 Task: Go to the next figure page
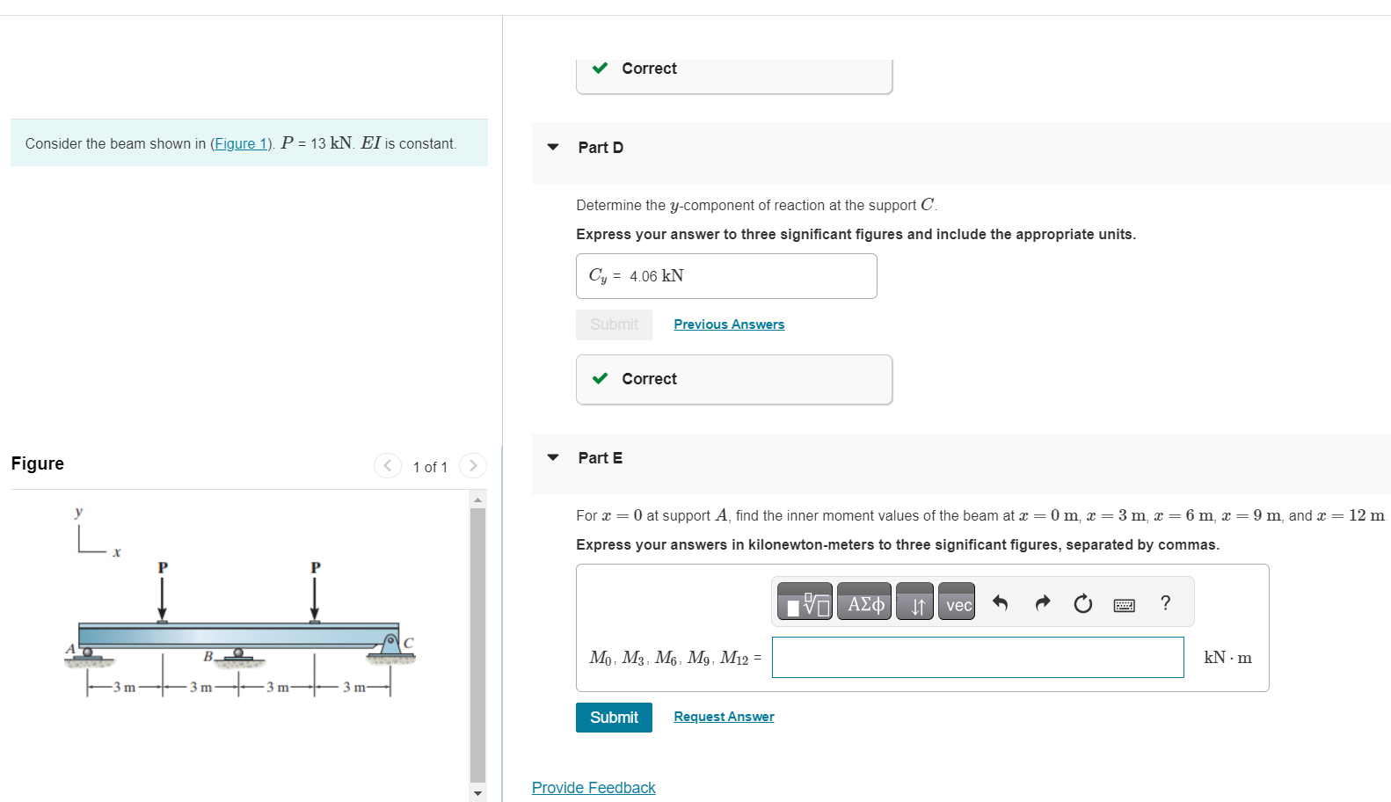(473, 465)
